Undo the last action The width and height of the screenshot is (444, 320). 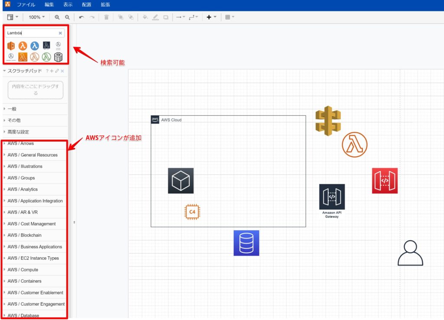click(82, 17)
